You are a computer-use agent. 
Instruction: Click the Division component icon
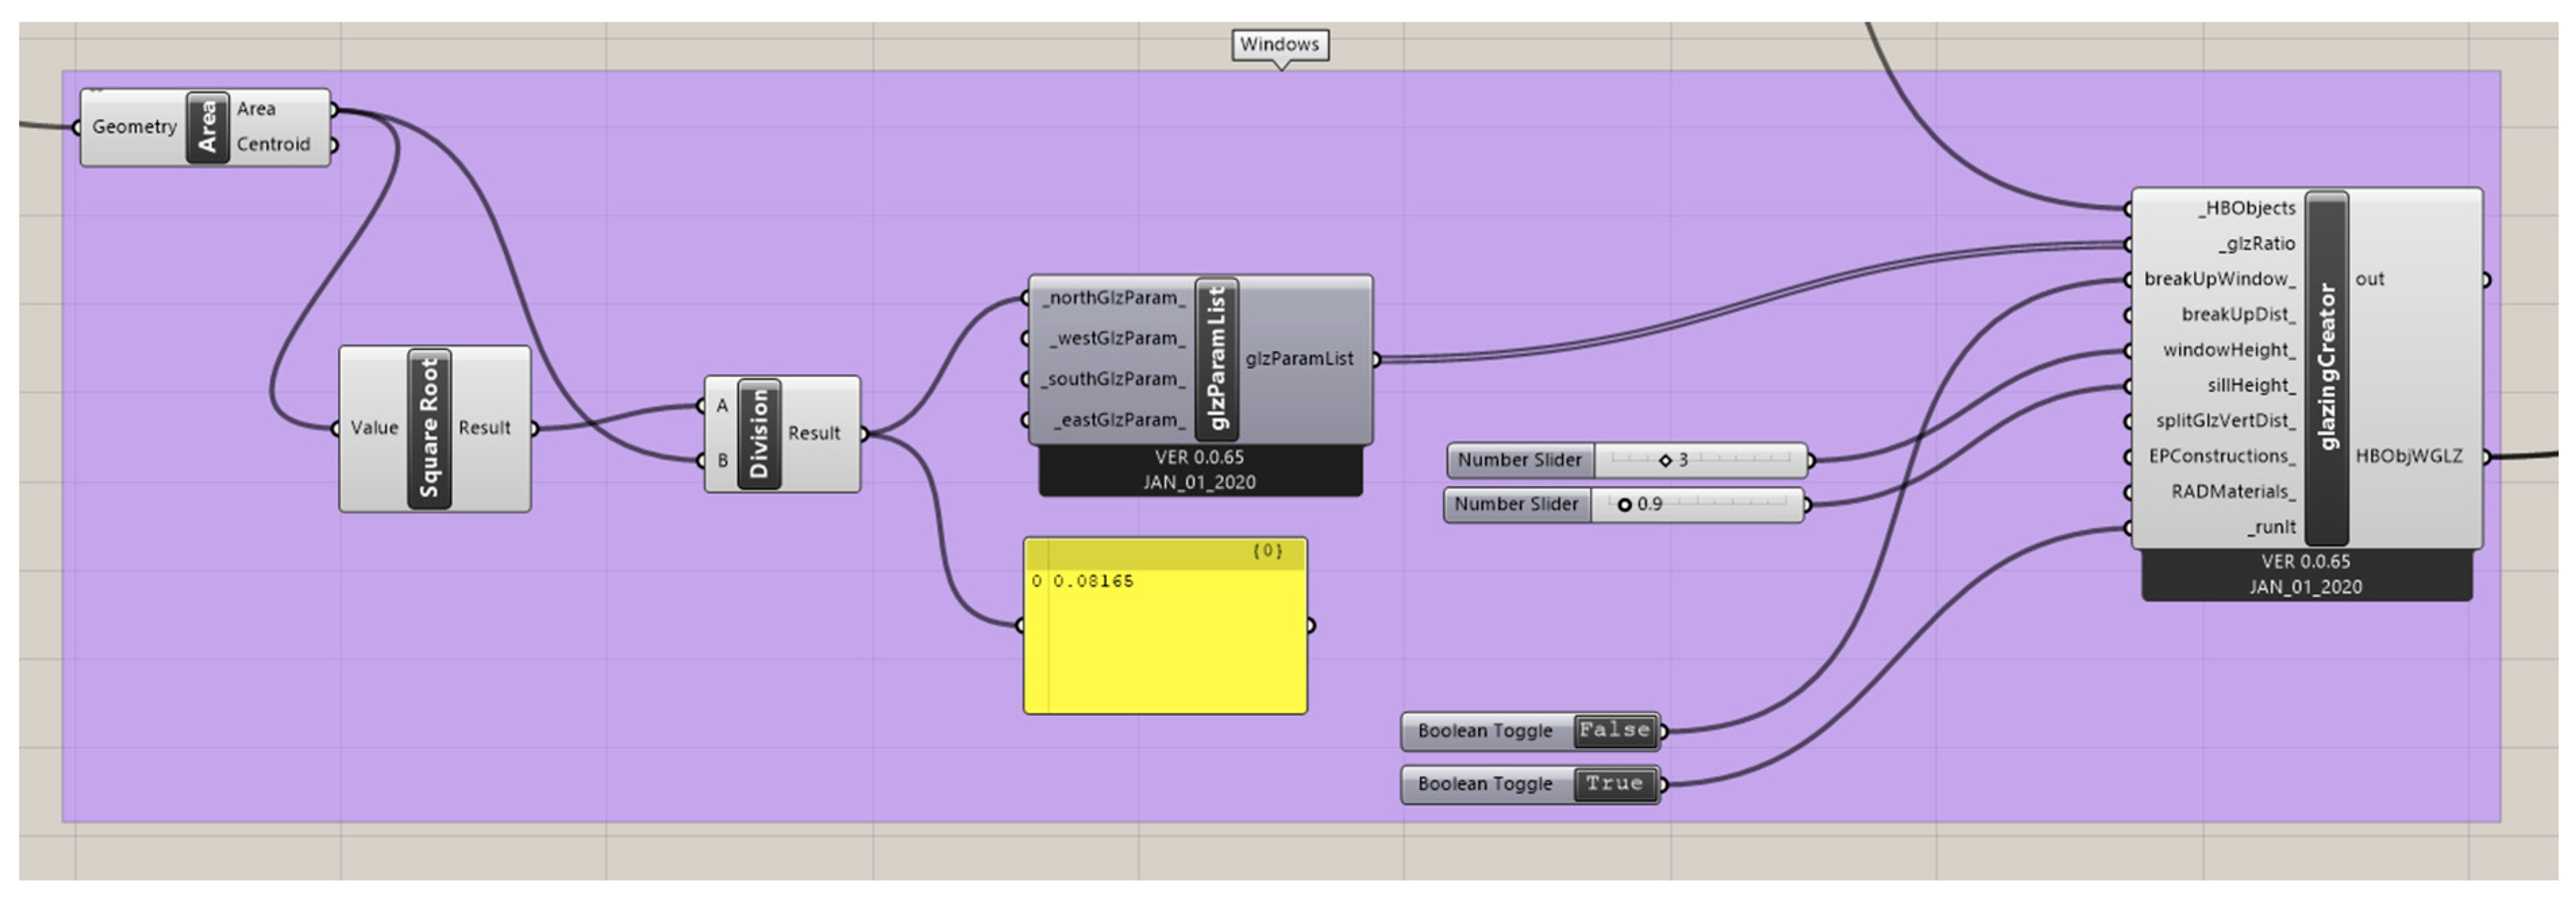759,435
